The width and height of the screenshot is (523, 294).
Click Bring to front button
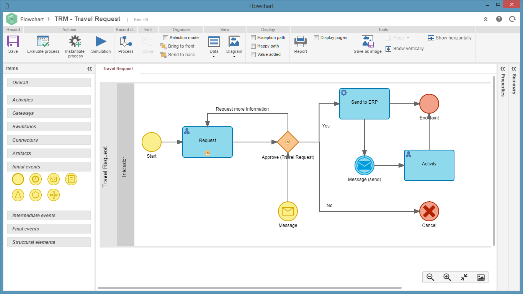pos(178,46)
